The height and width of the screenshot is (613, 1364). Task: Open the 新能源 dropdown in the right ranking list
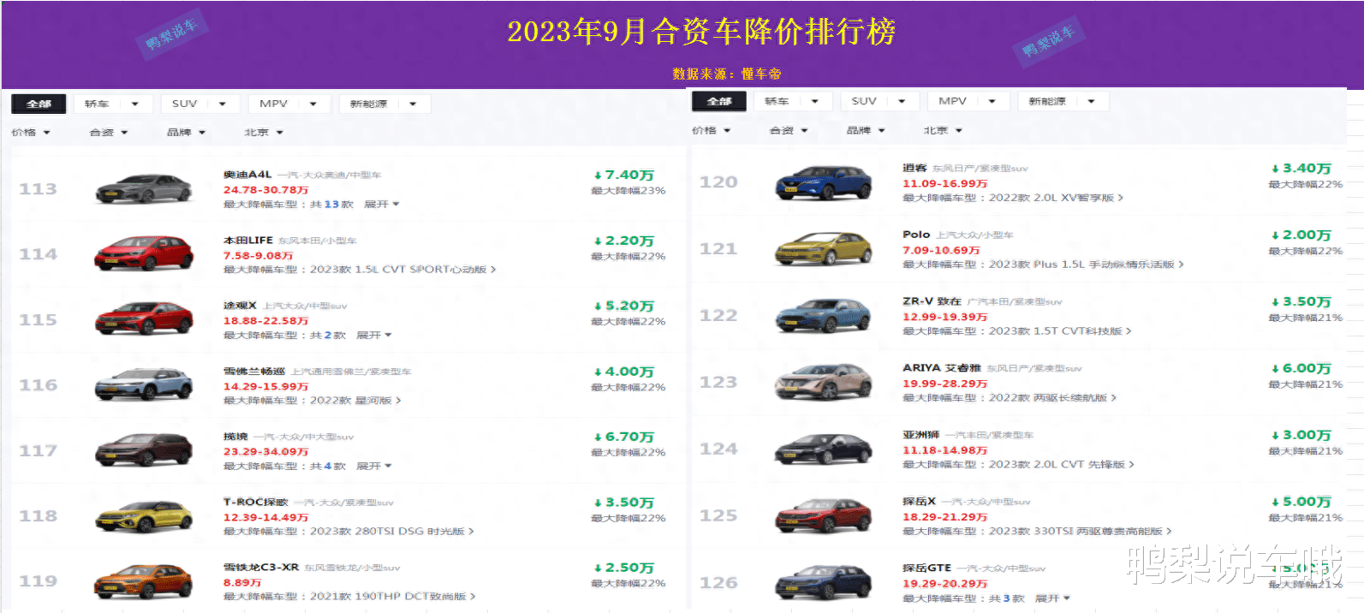pyautogui.click(x=1063, y=101)
